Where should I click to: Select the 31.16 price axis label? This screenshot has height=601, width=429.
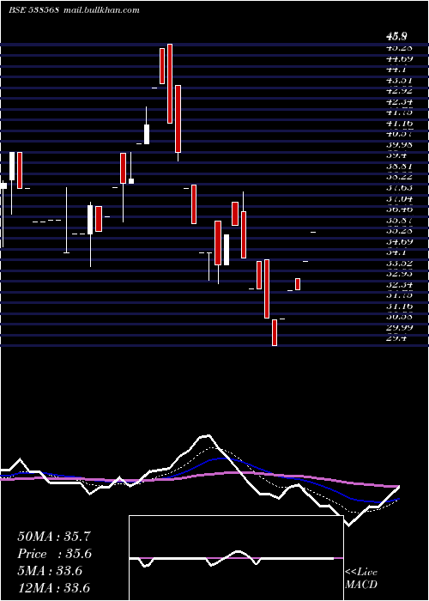click(x=400, y=306)
